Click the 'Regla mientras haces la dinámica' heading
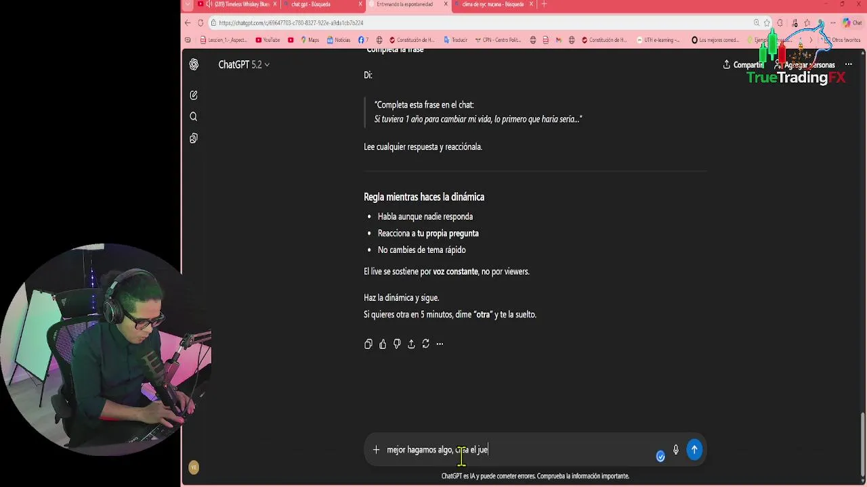 [424, 197]
